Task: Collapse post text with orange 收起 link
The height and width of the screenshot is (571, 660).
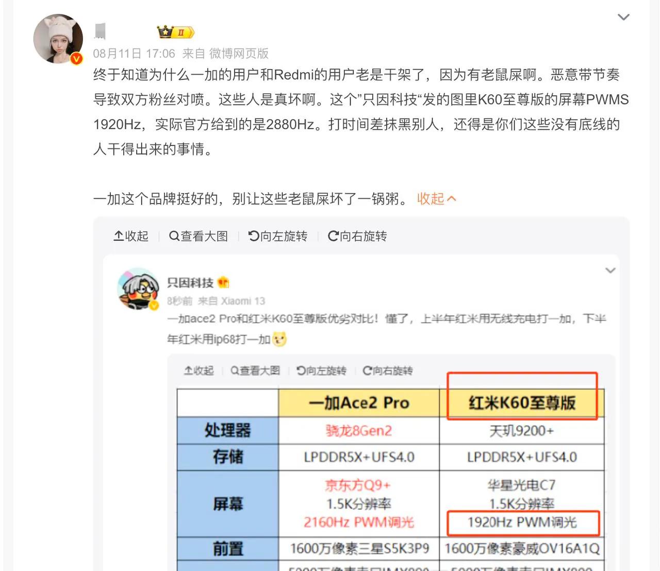Action: tap(436, 198)
